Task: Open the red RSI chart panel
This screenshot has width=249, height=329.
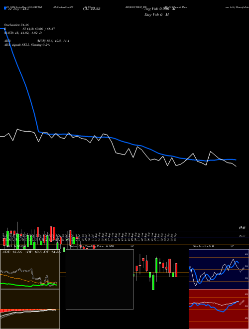Action: pos(219,309)
